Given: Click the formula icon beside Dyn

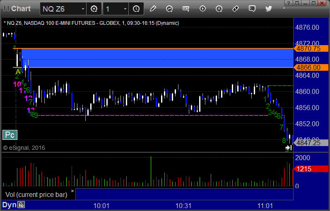Looking at the screenshot, I should click(21, 205).
